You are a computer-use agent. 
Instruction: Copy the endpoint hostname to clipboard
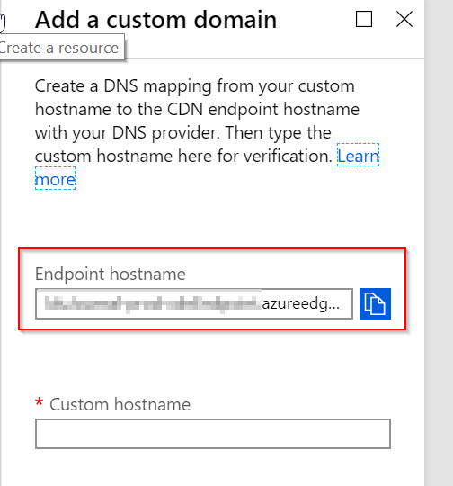point(375,303)
